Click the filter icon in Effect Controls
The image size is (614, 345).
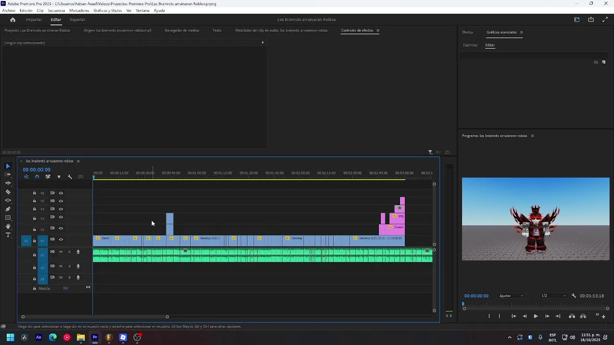point(430,152)
